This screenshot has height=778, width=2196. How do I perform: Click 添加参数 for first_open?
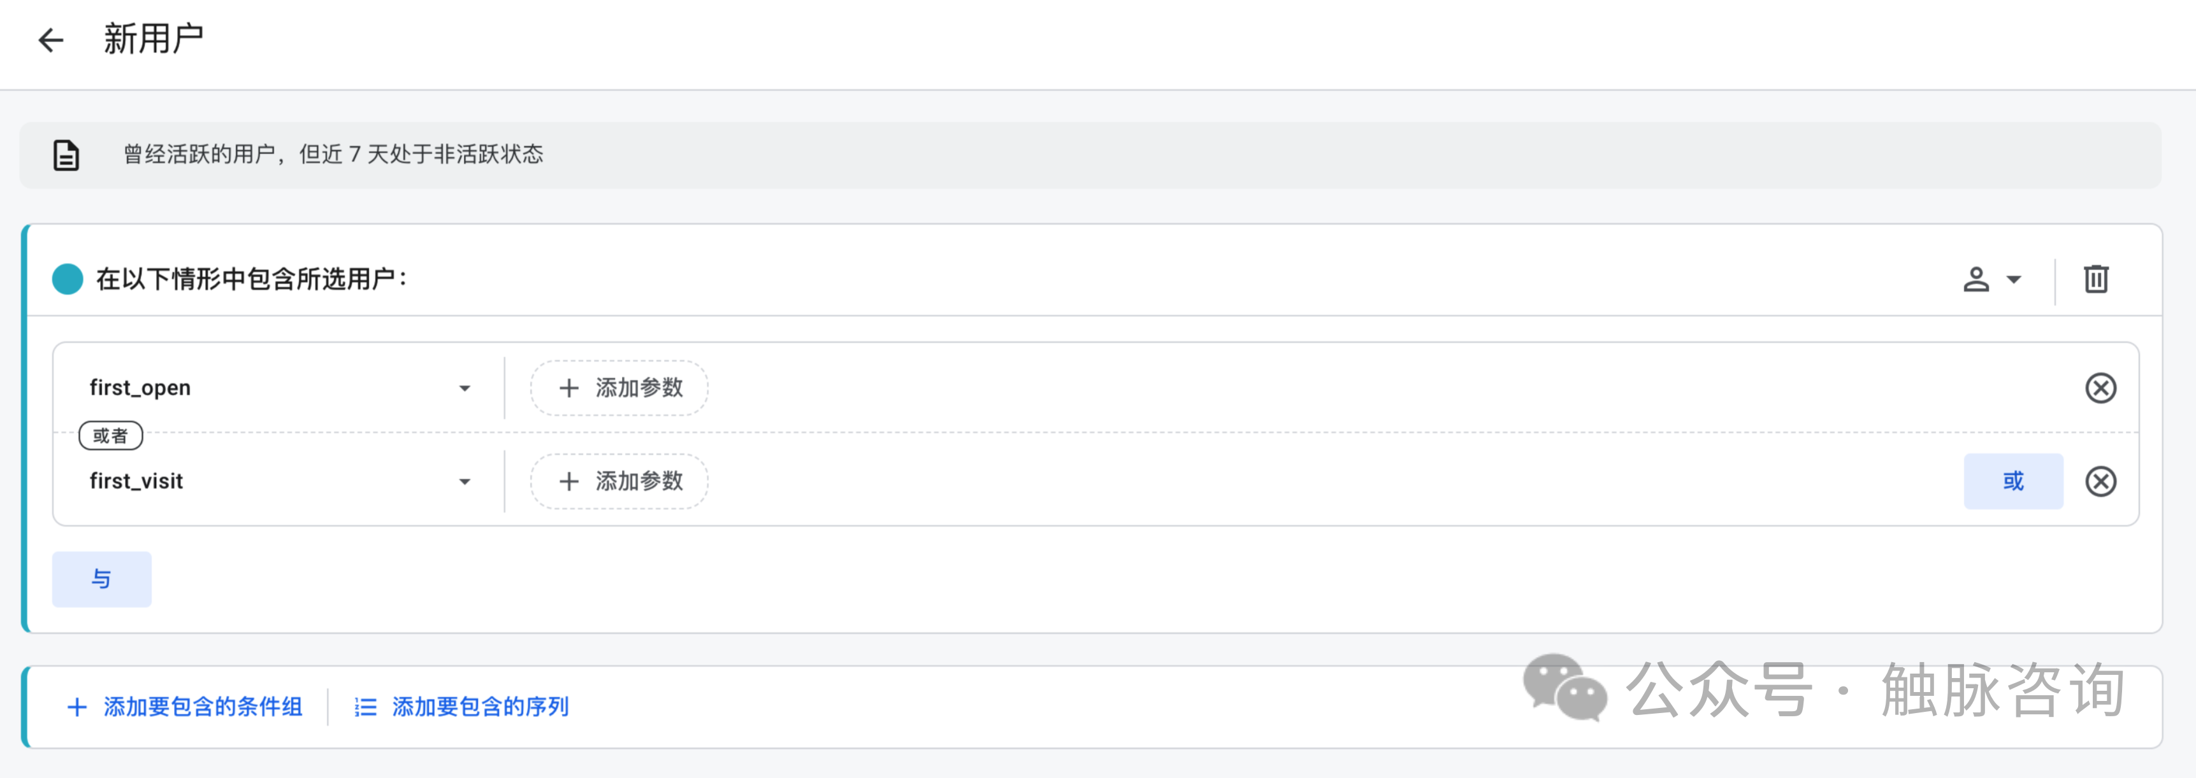[x=620, y=388]
